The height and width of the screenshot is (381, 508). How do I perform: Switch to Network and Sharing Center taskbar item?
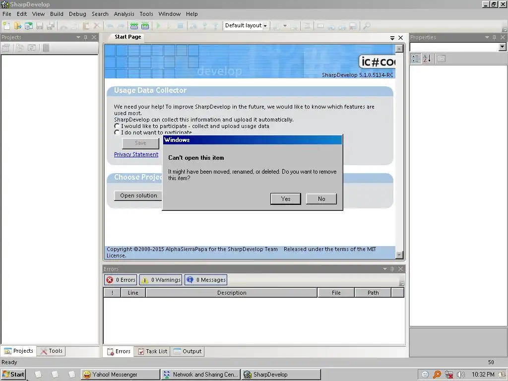coord(200,375)
